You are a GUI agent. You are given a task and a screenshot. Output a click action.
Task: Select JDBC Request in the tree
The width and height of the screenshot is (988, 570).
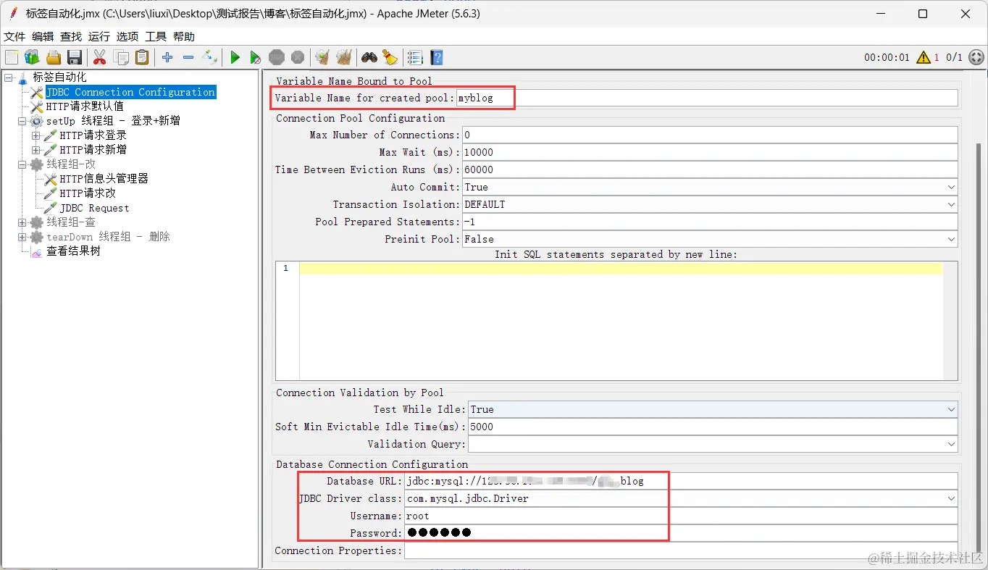pyautogui.click(x=94, y=208)
